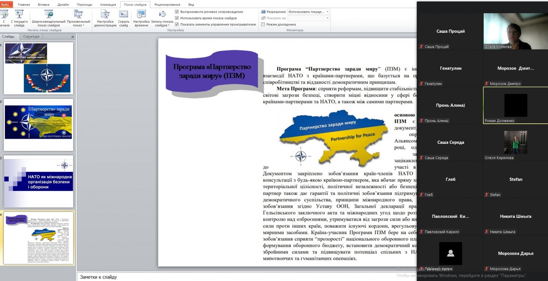Viewport: 548px width, 281px height.
Task: Select Stefan participant tile
Action: (515, 179)
